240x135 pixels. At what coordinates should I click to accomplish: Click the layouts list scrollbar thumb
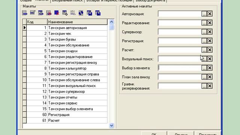coord(112,27)
